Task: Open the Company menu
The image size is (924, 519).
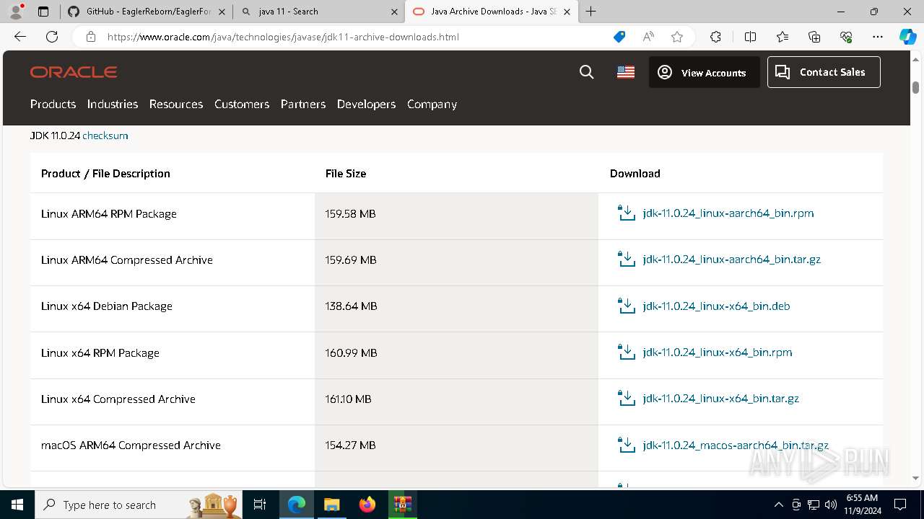Action: 432,104
